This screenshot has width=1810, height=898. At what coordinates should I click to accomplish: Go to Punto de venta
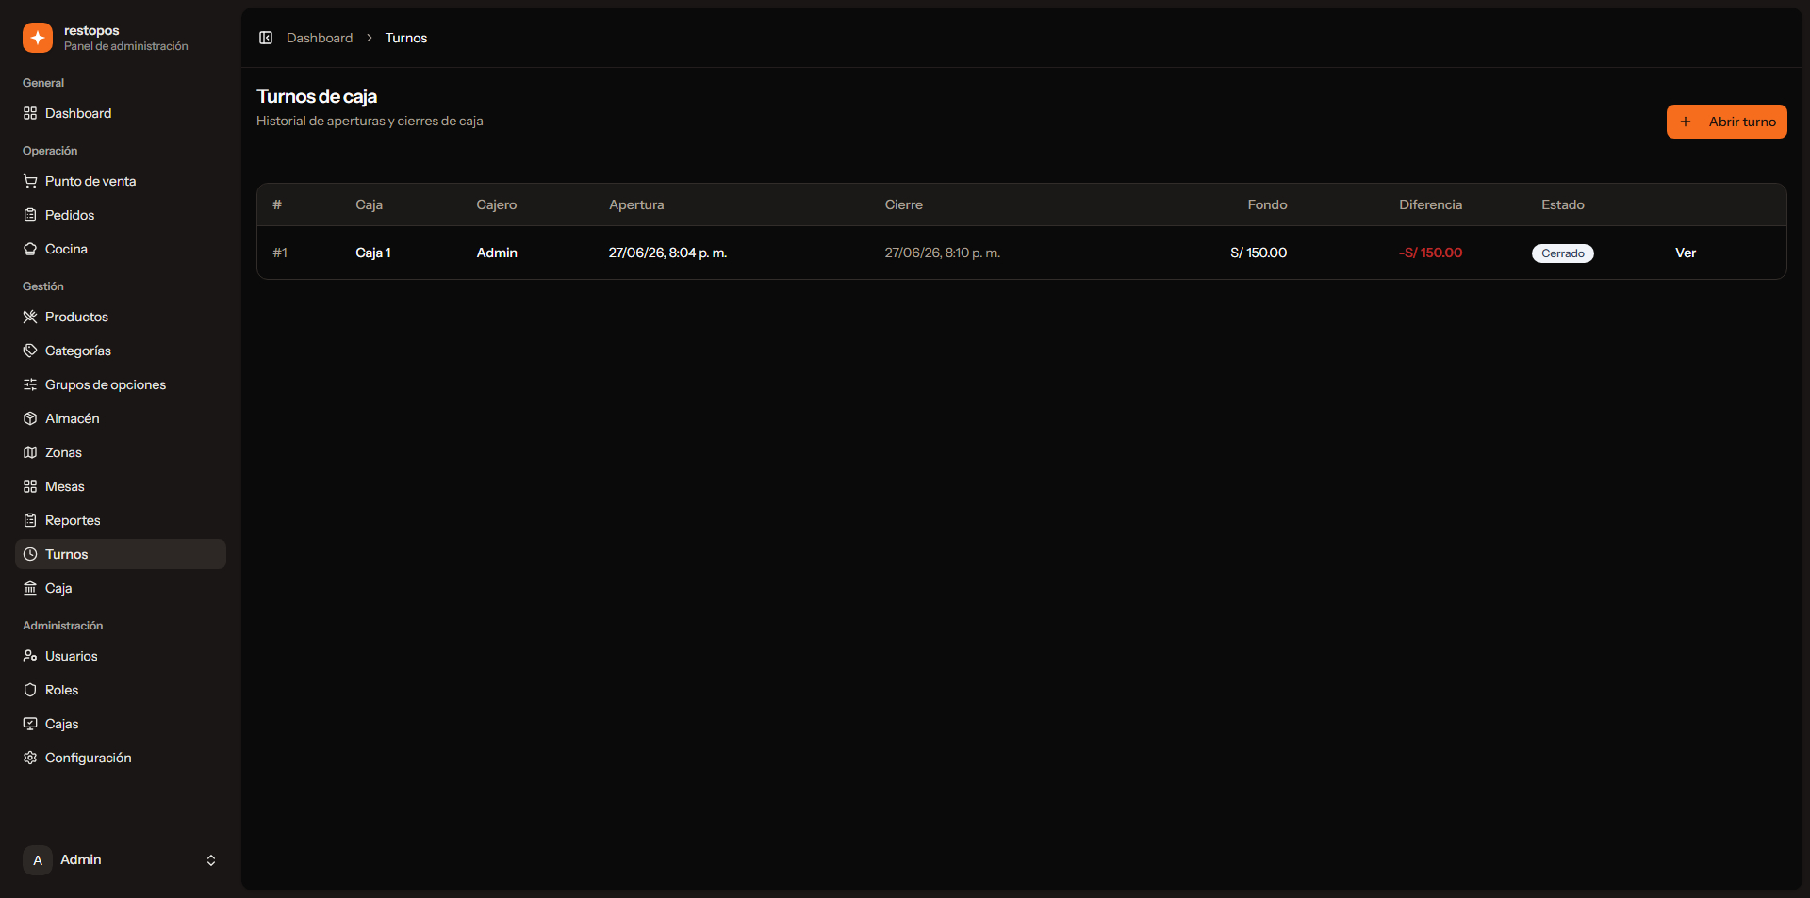click(x=121, y=181)
